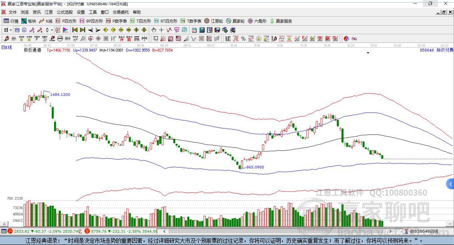Viewport: 454px width, 245px height.
Task: Click the 965.0900 low price label
Action: (255, 167)
